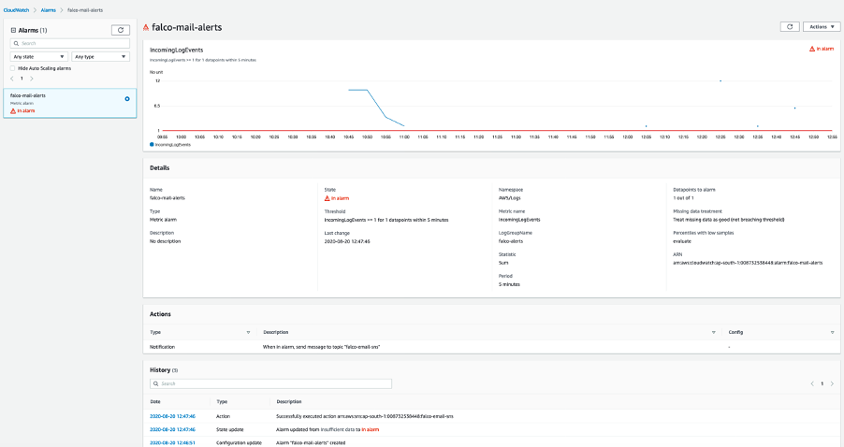Image resolution: width=844 pixels, height=447 pixels.
Task: Collapse the Alarms sidebar panel icon
Action: coord(13,30)
